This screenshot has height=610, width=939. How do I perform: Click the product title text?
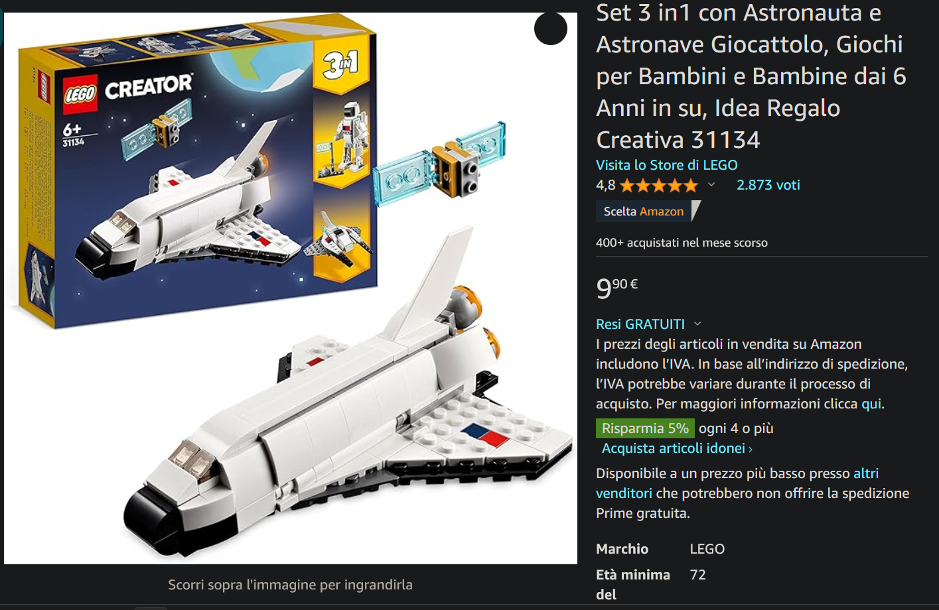[x=751, y=76]
